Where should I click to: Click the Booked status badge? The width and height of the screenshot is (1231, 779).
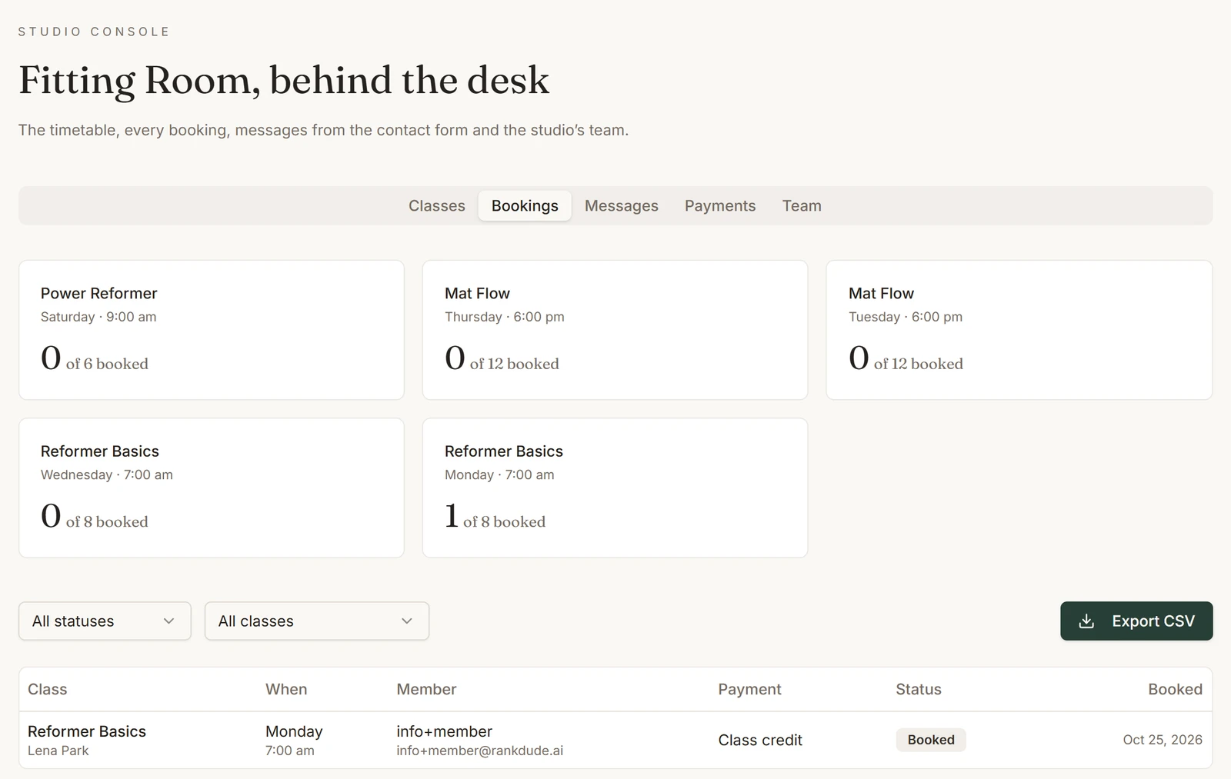(931, 740)
